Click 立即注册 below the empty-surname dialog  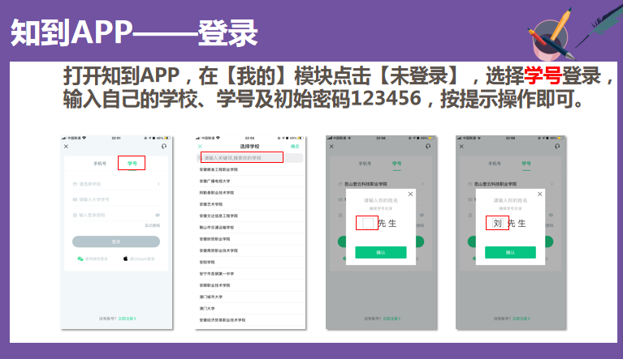coord(392,318)
